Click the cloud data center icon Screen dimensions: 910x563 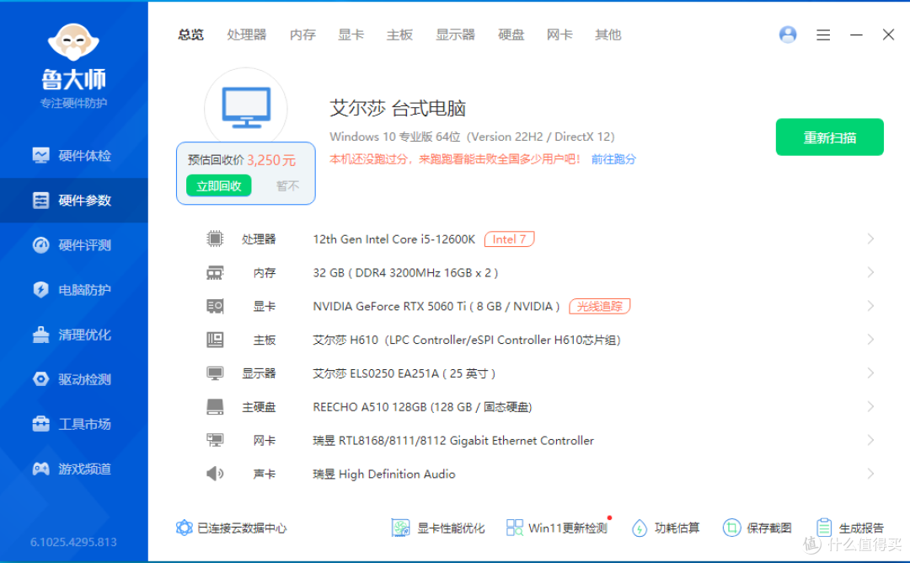184,528
